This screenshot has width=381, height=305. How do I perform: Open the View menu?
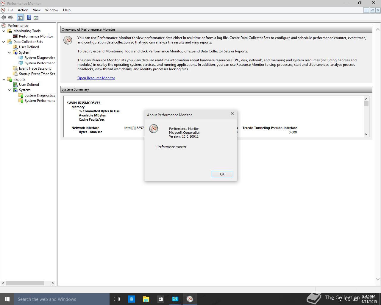[x=37, y=10]
